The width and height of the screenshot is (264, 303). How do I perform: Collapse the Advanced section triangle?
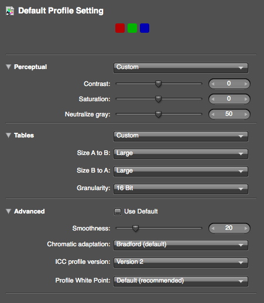point(8,211)
